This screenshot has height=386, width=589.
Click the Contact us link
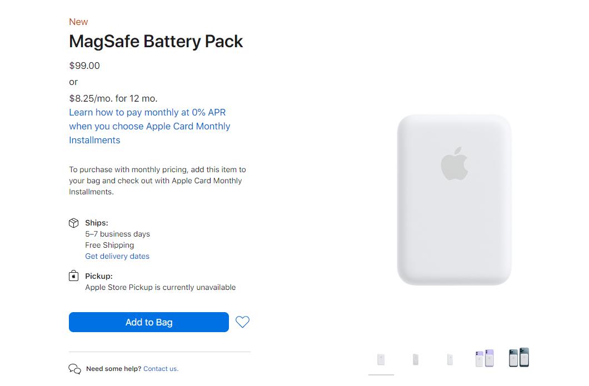coord(161,369)
